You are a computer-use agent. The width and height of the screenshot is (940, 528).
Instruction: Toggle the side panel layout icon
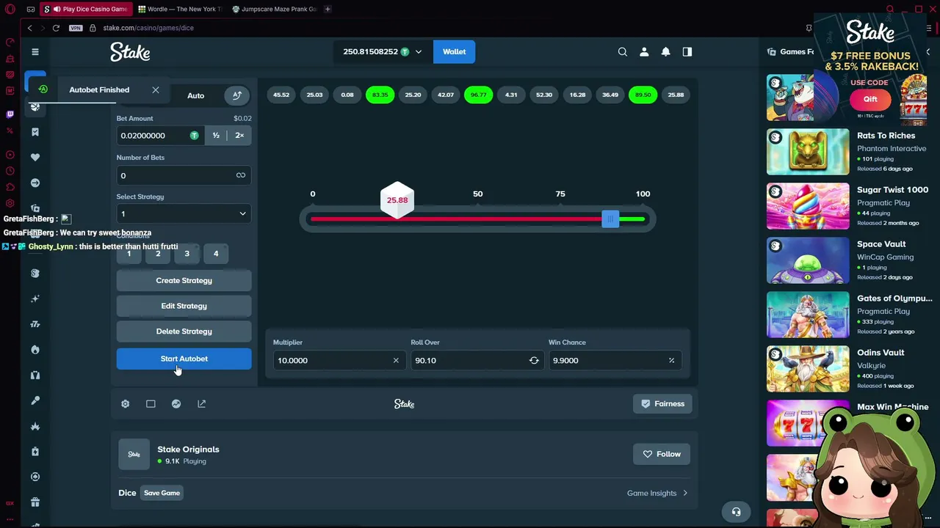687,52
